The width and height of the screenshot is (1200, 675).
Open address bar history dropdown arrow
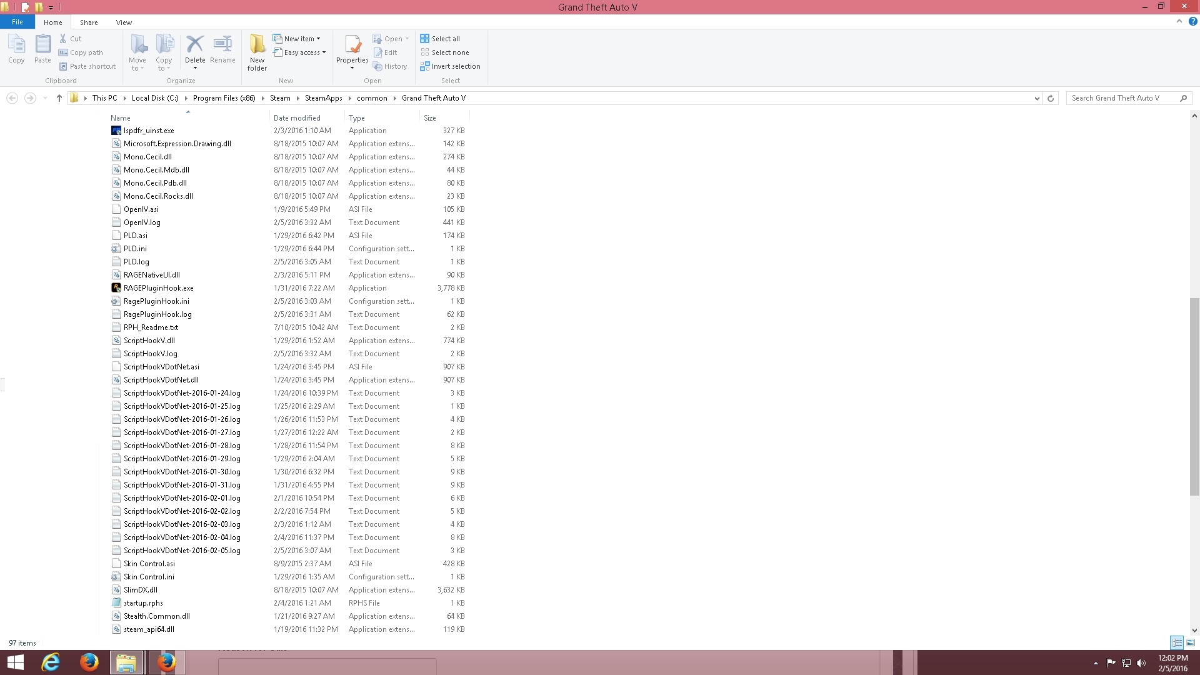pos(1037,98)
